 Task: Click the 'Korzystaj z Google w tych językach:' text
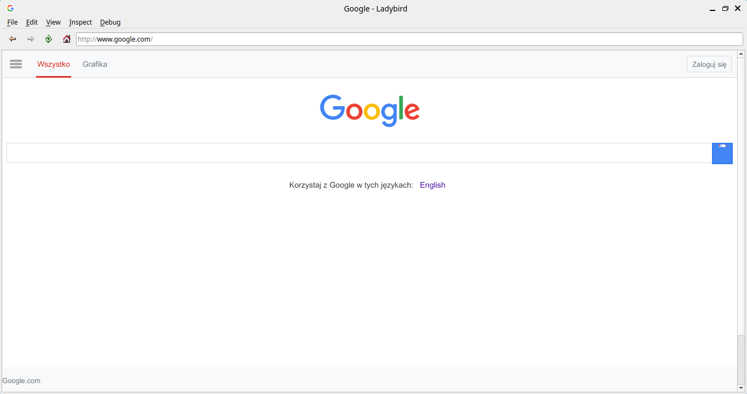(x=351, y=185)
